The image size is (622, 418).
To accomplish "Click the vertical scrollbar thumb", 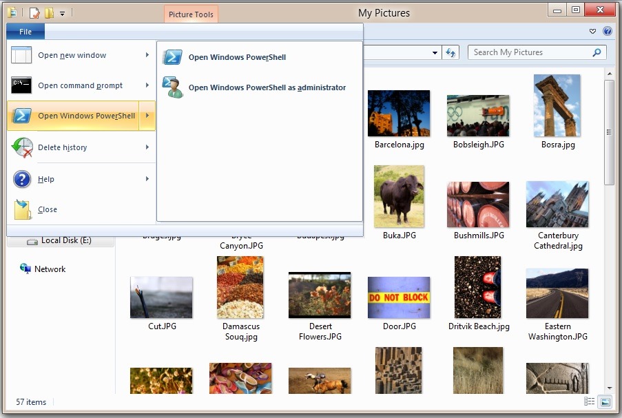I will coord(609,132).
